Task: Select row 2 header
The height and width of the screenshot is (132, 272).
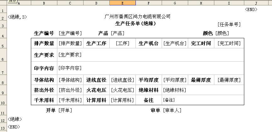Action: (x=3, y=17)
